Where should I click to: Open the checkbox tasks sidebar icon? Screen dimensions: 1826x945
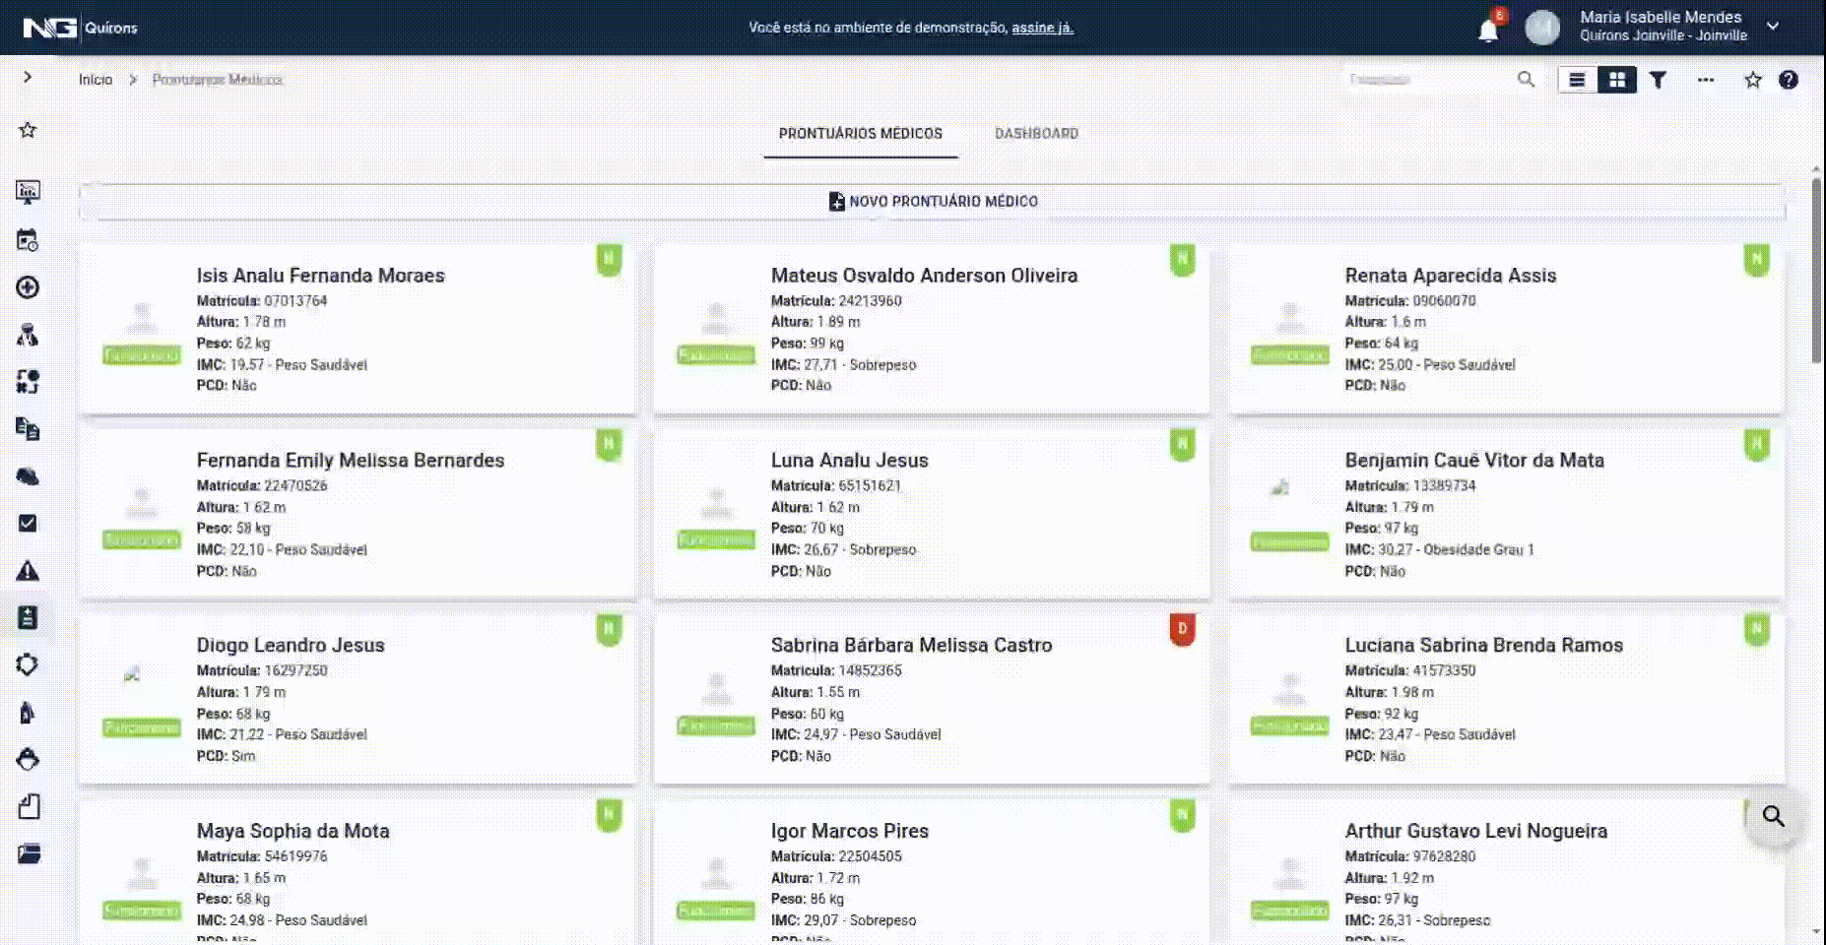click(28, 523)
